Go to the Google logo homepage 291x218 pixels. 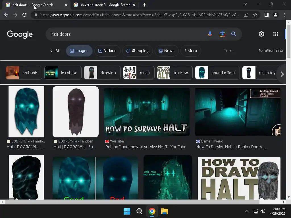click(20, 34)
